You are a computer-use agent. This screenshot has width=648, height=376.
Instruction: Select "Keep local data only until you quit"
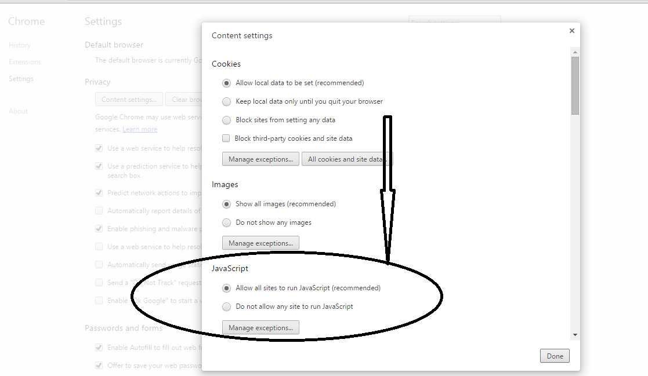[226, 101]
